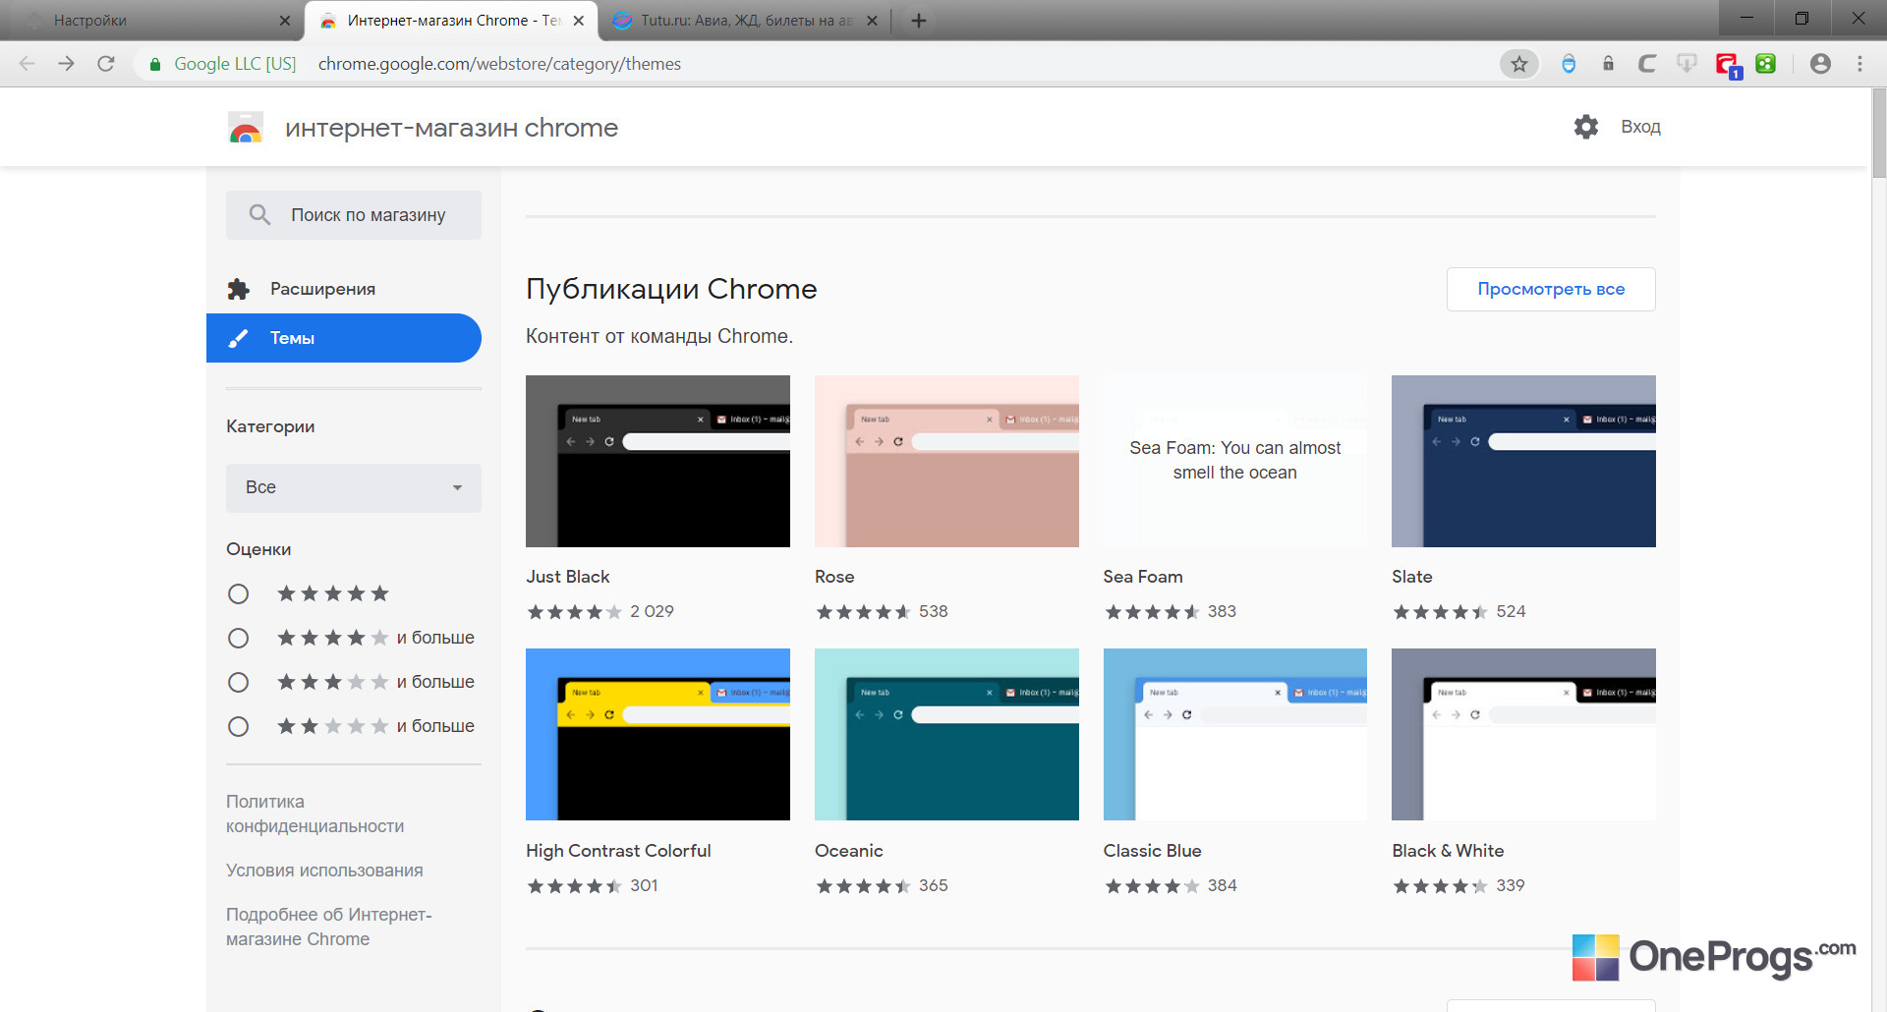Click the Just Black theme title
Screen dimensions: 1887x1012
coord(568,577)
